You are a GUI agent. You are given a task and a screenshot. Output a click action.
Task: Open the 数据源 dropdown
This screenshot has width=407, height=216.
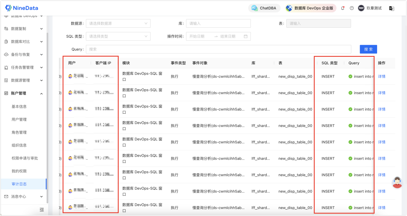click(x=118, y=23)
